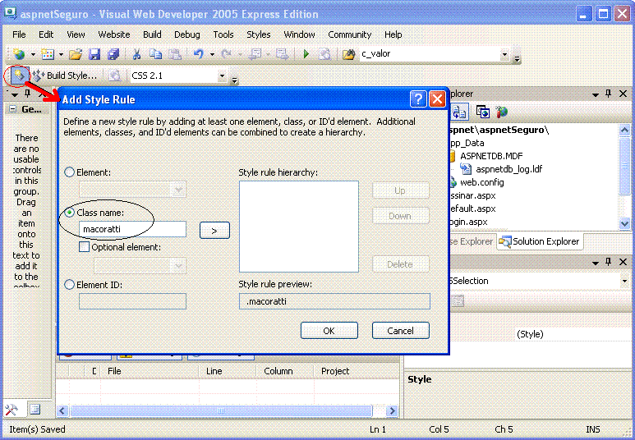
Task: Select the Element radio button
Action: 70,172
